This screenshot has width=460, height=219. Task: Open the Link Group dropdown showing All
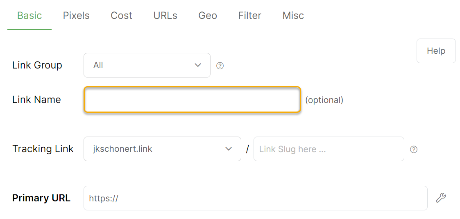click(147, 65)
